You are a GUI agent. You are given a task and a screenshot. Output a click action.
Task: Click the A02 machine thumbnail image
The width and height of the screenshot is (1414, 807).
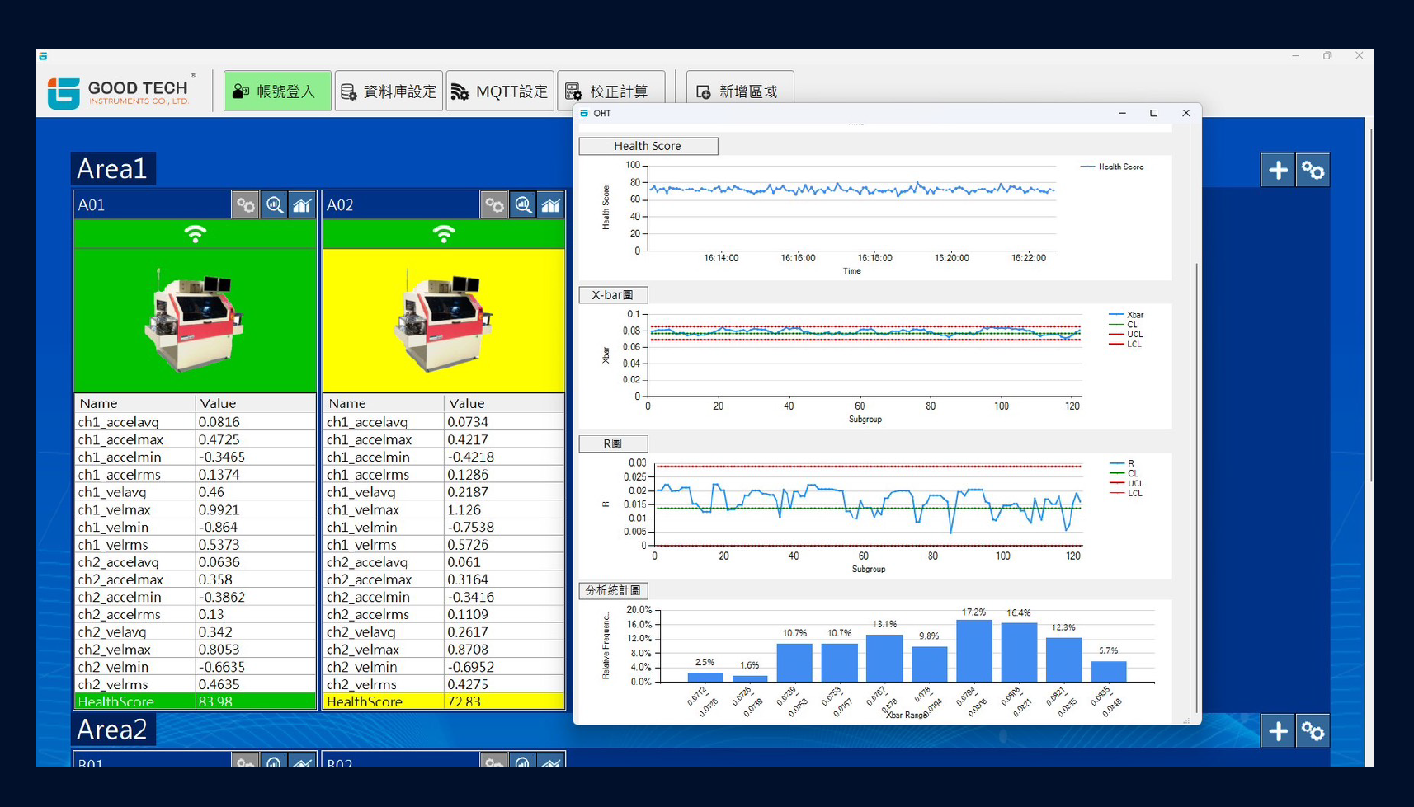[x=444, y=321]
